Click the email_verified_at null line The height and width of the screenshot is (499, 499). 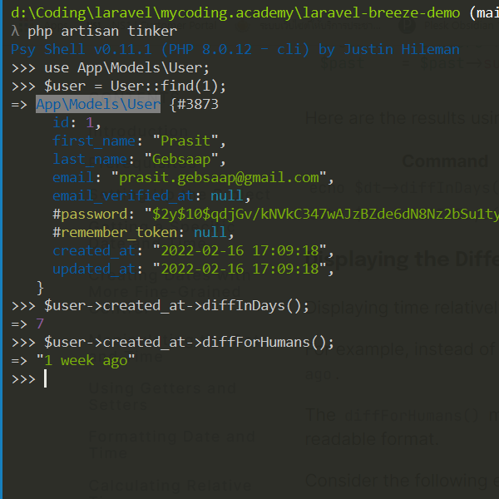152,195
